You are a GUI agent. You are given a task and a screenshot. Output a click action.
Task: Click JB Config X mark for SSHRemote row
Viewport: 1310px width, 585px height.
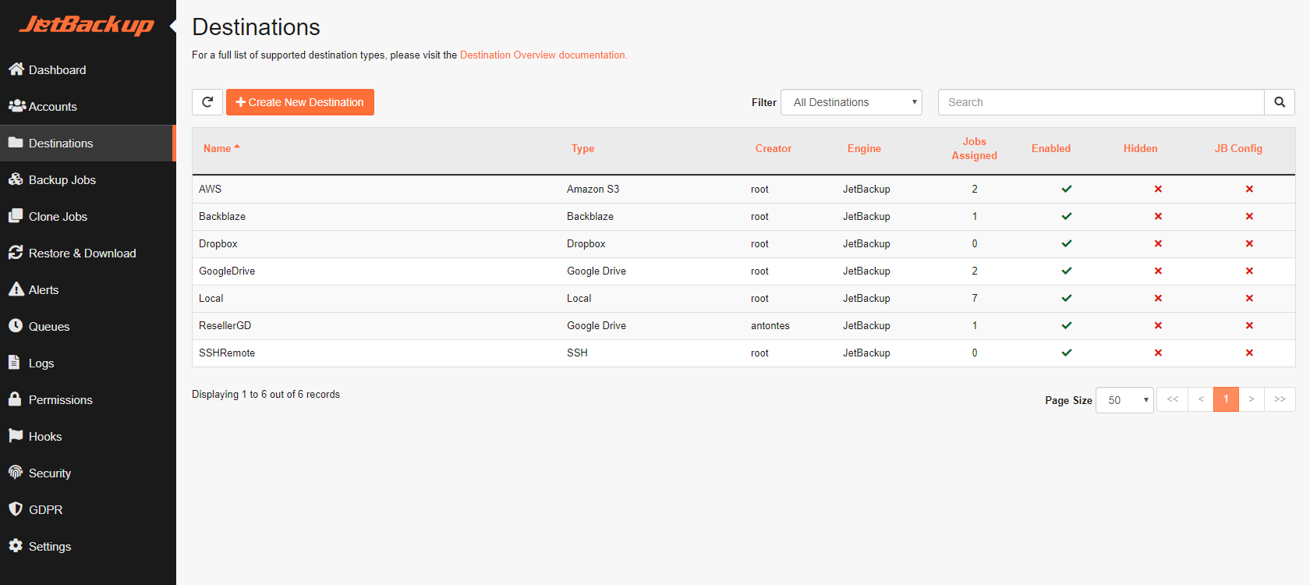click(1249, 353)
